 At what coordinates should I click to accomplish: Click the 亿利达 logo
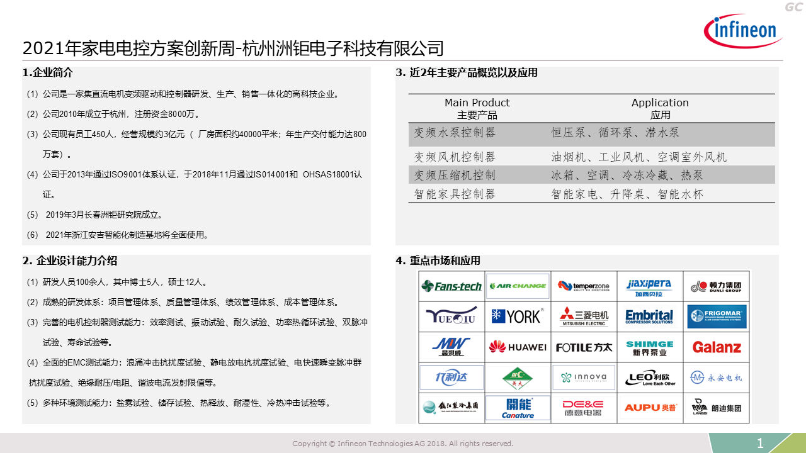452,377
